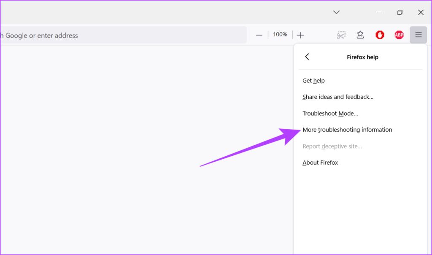Bookmark this page using the star icon

pyautogui.click(x=360, y=35)
